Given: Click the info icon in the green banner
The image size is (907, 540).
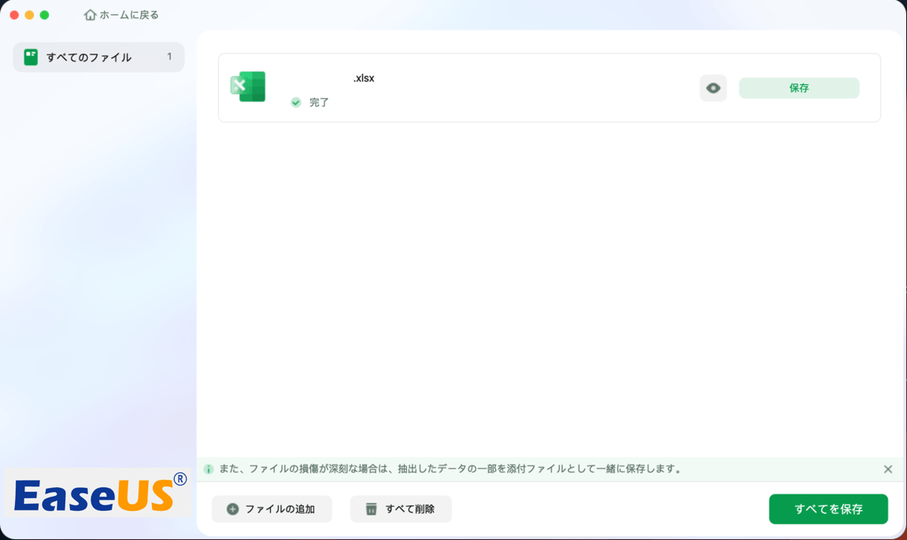Looking at the screenshot, I should (207, 468).
